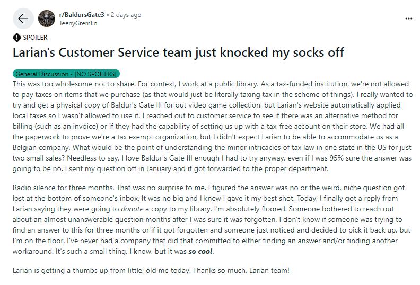This screenshot has width=420, height=285.
Task: Click the "2 days ago" timestamp
Action: coord(126,15)
